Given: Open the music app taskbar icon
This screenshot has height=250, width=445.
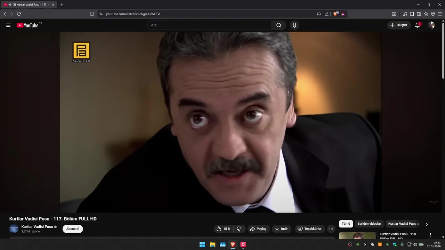Looking at the screenshot, I should (243, 244).
